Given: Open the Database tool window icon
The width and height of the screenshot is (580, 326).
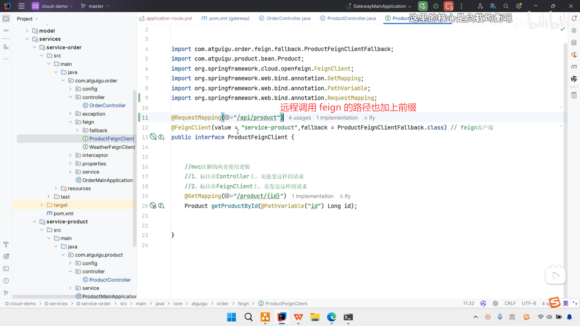Looking at the screenshot, I should 574,43.
